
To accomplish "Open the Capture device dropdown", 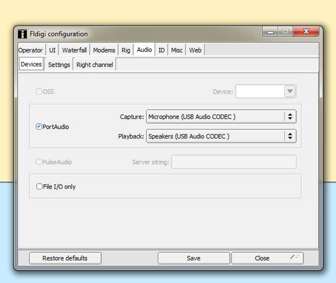I will [x=221, y=117].
